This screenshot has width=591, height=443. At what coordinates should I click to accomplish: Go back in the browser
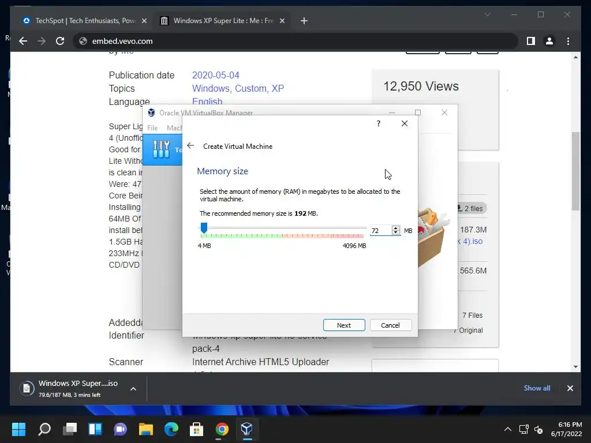(x=23, y=41)
